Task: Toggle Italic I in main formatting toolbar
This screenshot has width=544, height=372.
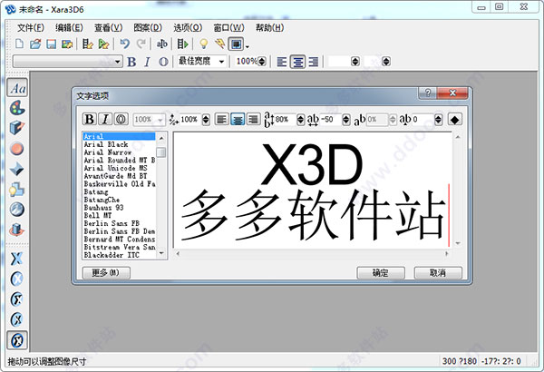Action: point(147,62)
